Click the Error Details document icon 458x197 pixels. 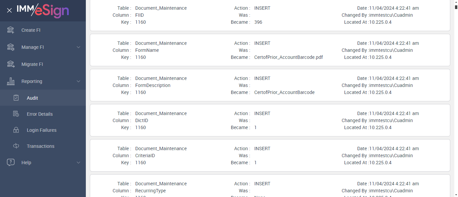[16, 114]
